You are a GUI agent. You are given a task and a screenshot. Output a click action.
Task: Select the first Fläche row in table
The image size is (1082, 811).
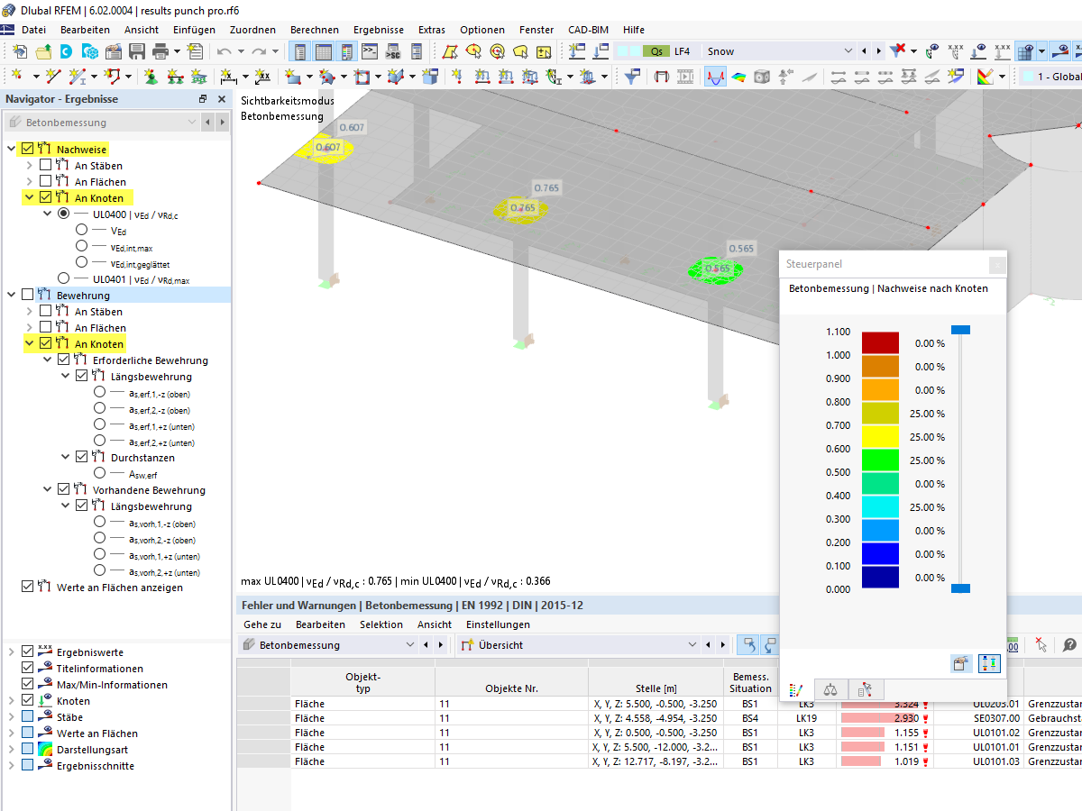[309, 704]
